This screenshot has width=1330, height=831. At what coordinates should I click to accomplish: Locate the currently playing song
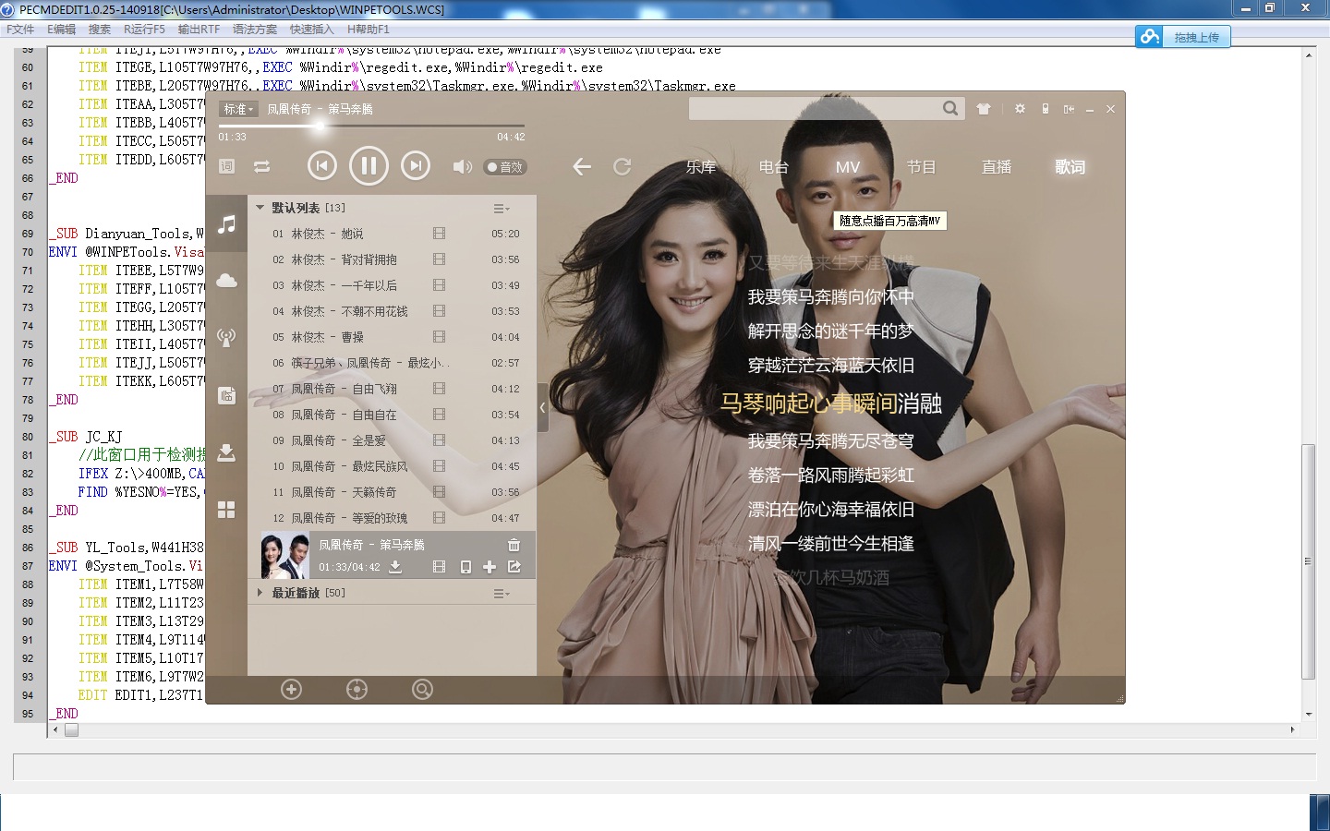[x=357, y=689]
